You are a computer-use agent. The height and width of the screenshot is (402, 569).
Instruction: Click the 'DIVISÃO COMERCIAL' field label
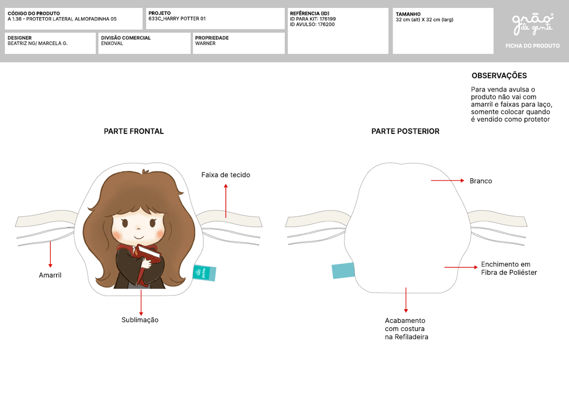(x=126, y=38)
